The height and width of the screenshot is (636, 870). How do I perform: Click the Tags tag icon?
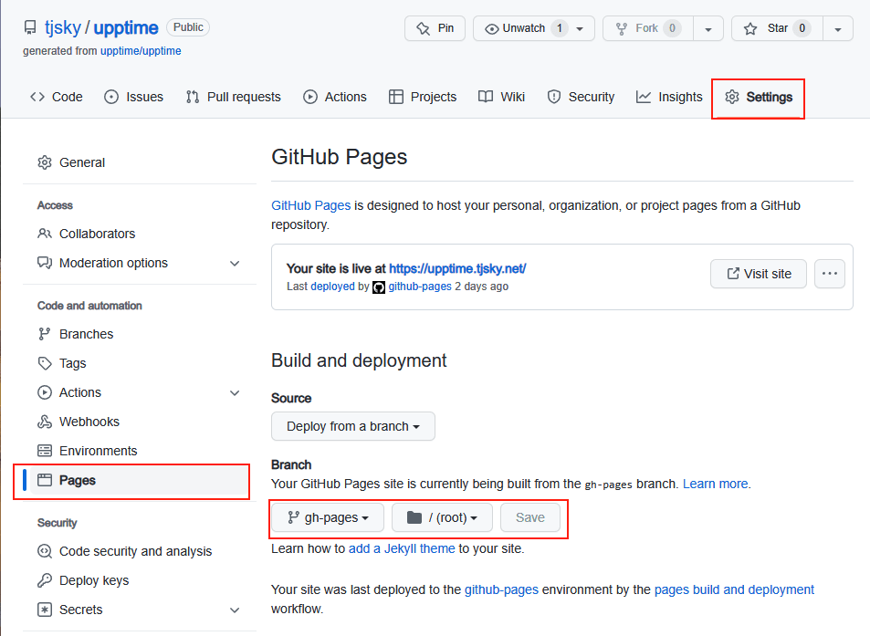point(45,363)
